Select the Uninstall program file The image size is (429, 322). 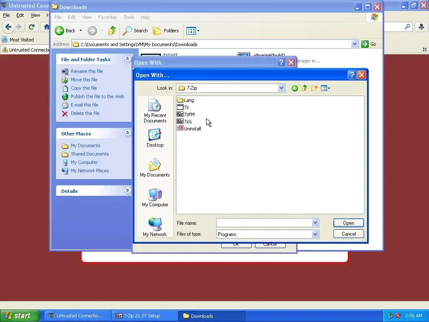click(x=189, y=129)
